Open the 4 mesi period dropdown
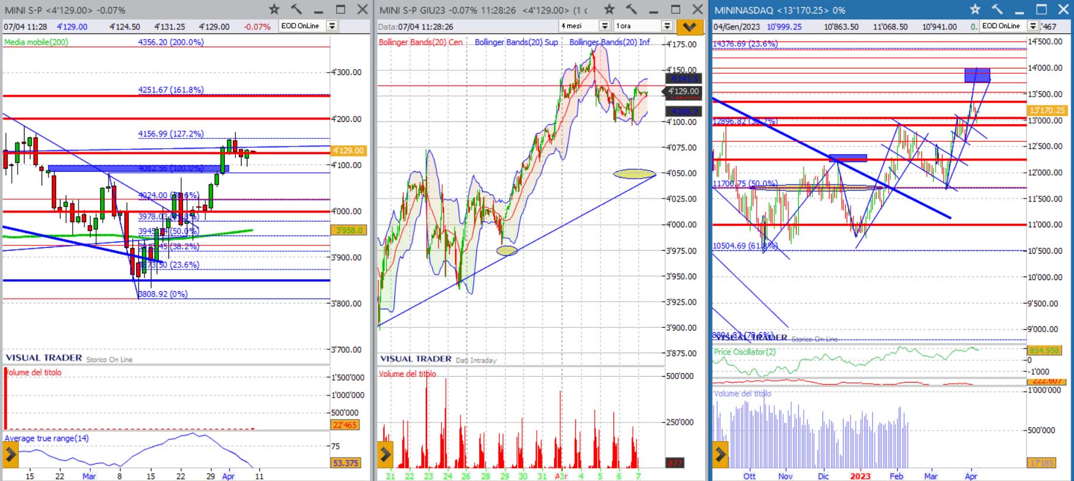The height and width of the screenshot is (481, 1074). 605,26
